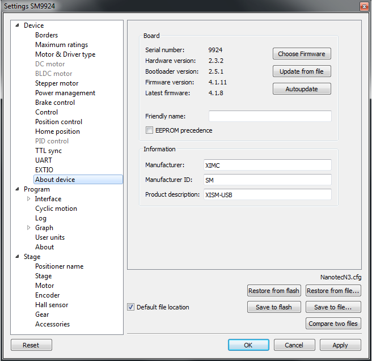372x361 pixels.
Task: Enable the EEPROM precedence checkbox
Action: [150, 130]
